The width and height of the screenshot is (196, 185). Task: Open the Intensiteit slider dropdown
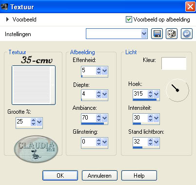pos(156,118)
